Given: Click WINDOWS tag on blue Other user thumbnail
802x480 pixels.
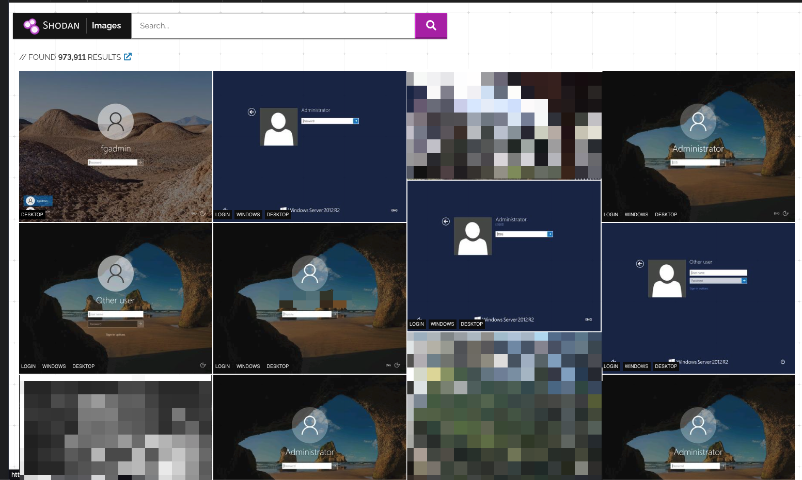Looking at the screenshot, I should tap(637, 366).
